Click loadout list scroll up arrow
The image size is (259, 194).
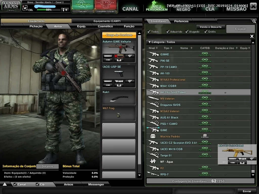[x=139, y=33]
